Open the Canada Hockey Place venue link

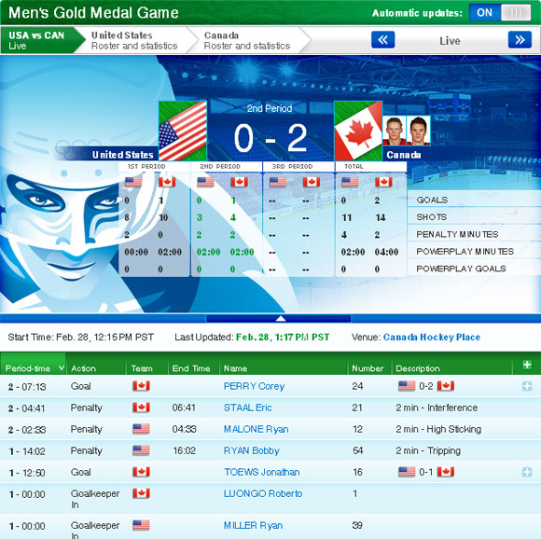click(432, 337)
